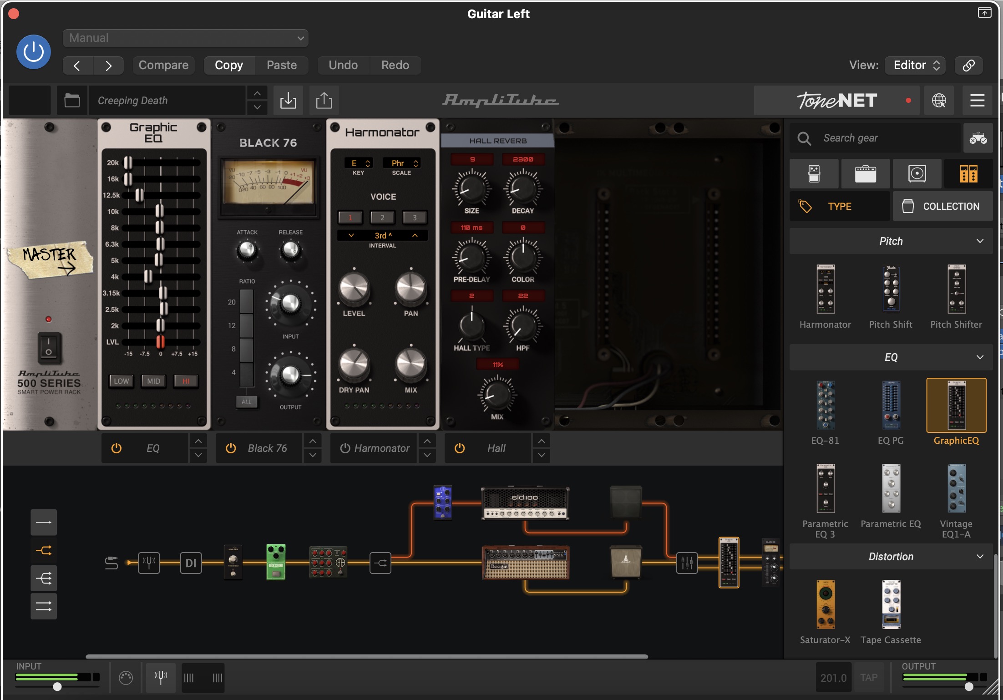
Task: Open the bottom bar tuner icon
Action: [x=161, y=678]
